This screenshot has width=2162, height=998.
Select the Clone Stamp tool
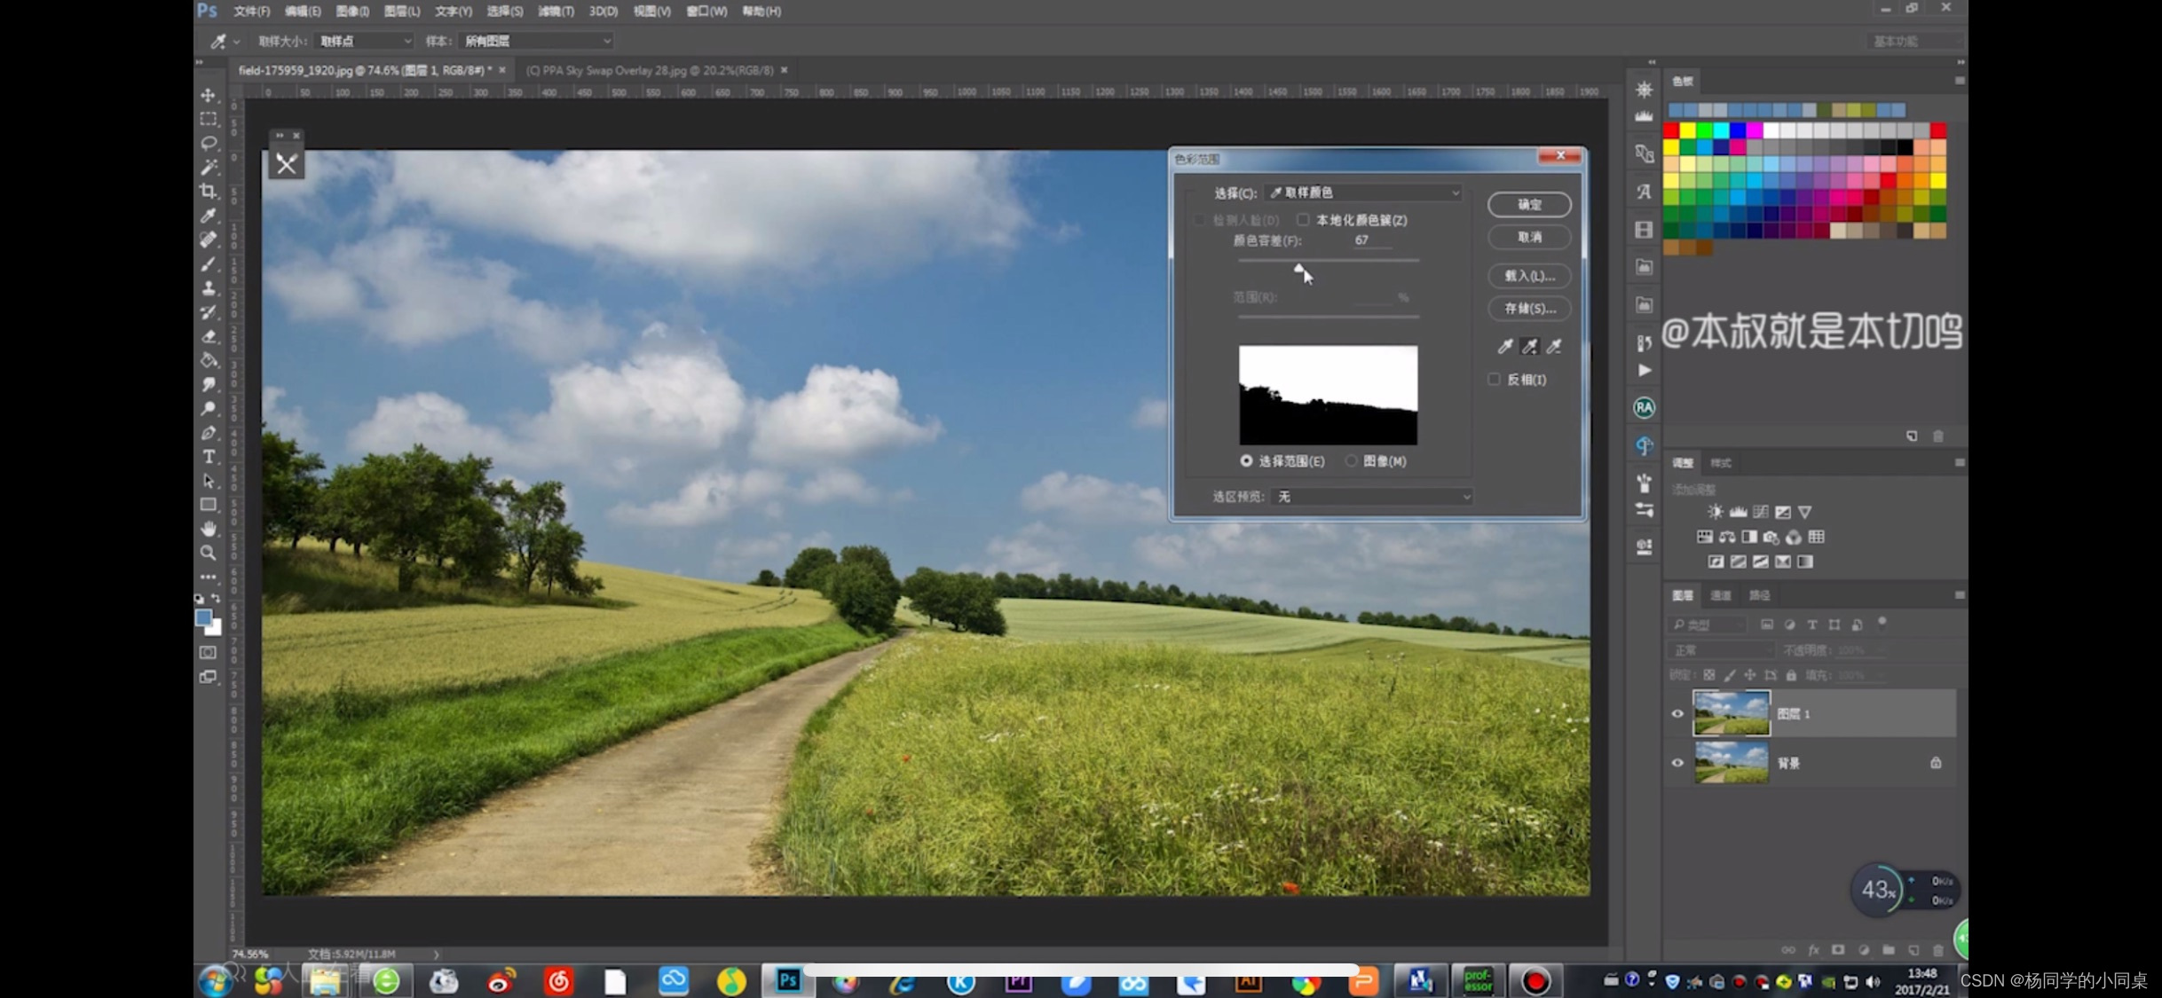pyautogui.click(x=209, y=287)
